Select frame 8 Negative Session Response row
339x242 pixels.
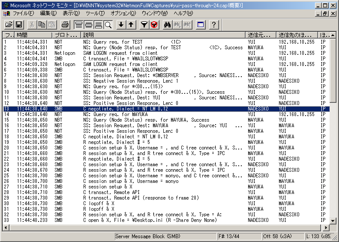tap(166, 81)
